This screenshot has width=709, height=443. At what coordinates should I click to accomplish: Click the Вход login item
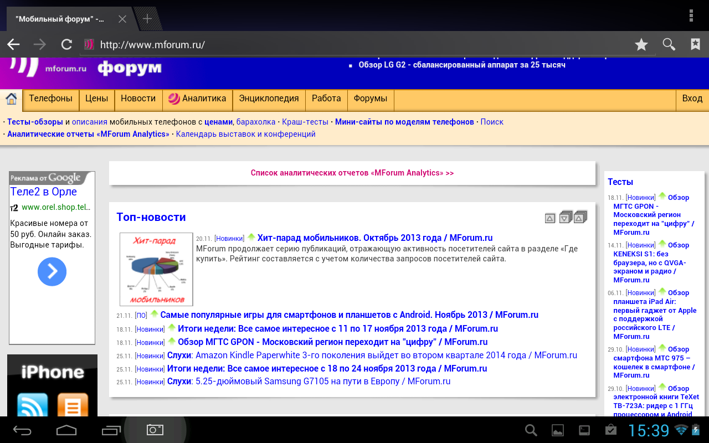(692, 99)
